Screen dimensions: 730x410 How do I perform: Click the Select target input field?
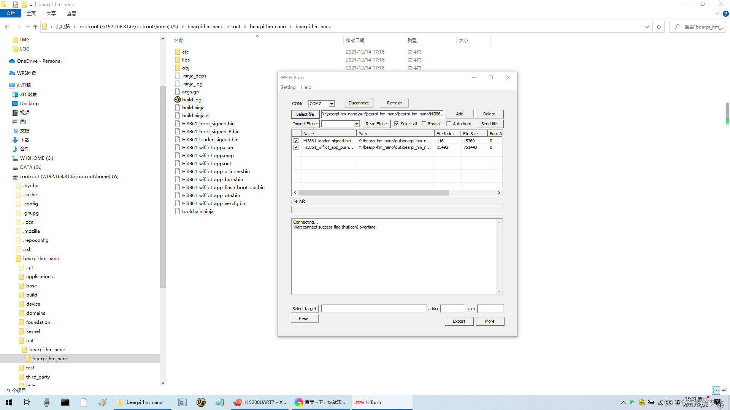(373, 309)
